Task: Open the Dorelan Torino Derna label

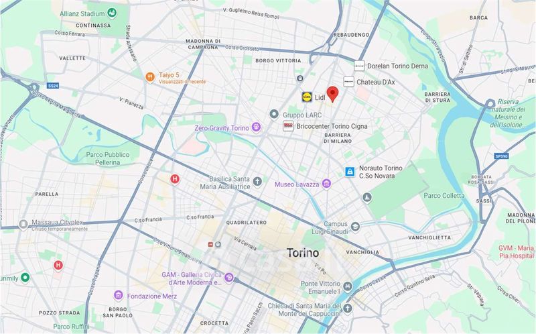Action: [x=397, y=66]
